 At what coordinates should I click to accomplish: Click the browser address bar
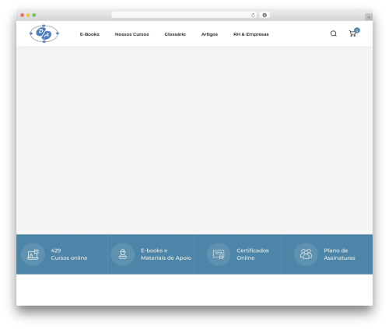pos(184,15)
